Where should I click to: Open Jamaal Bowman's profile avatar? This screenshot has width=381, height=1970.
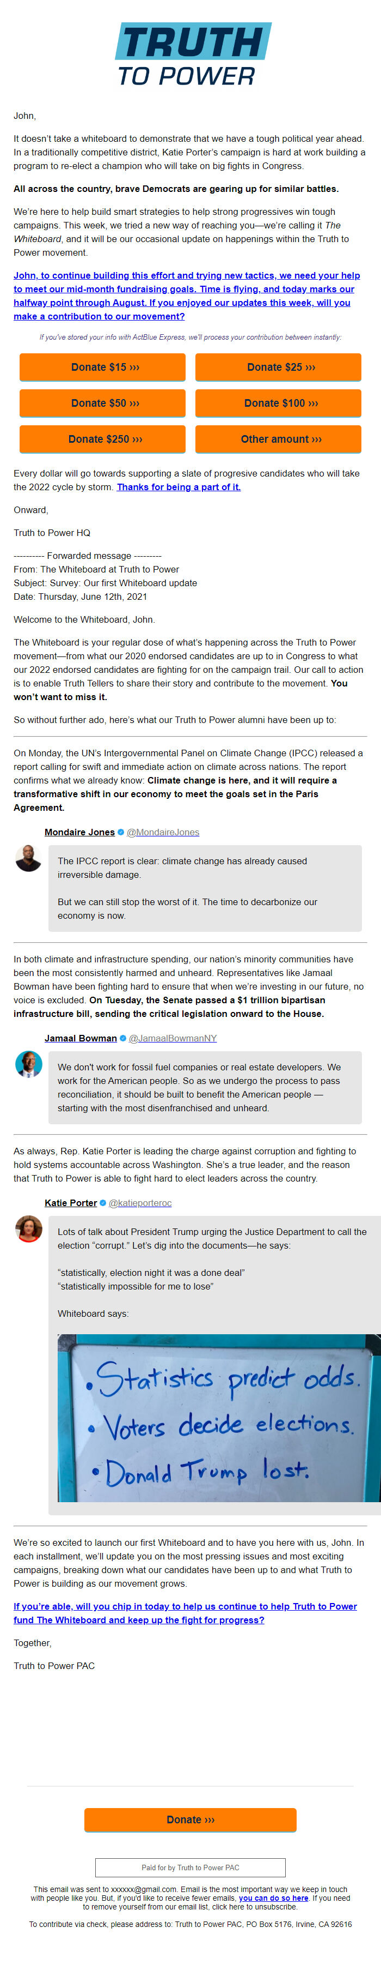(x=28, y=1064)
